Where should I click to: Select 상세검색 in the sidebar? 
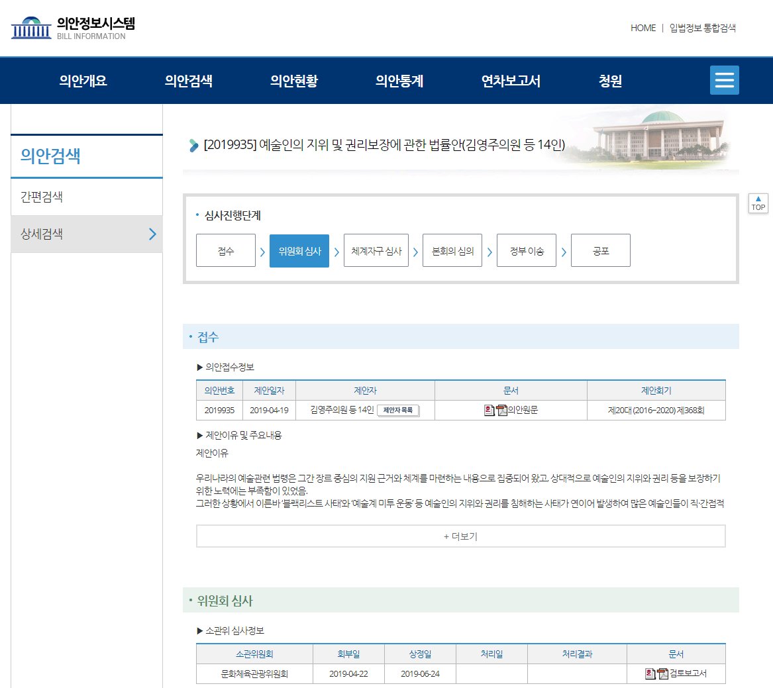(87, 234)
